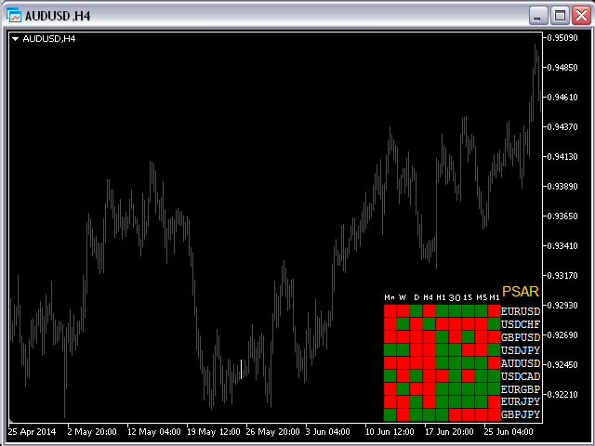Select the H1 timeframe column header
The image size is (595, 446).
click(x=441, y=297)
